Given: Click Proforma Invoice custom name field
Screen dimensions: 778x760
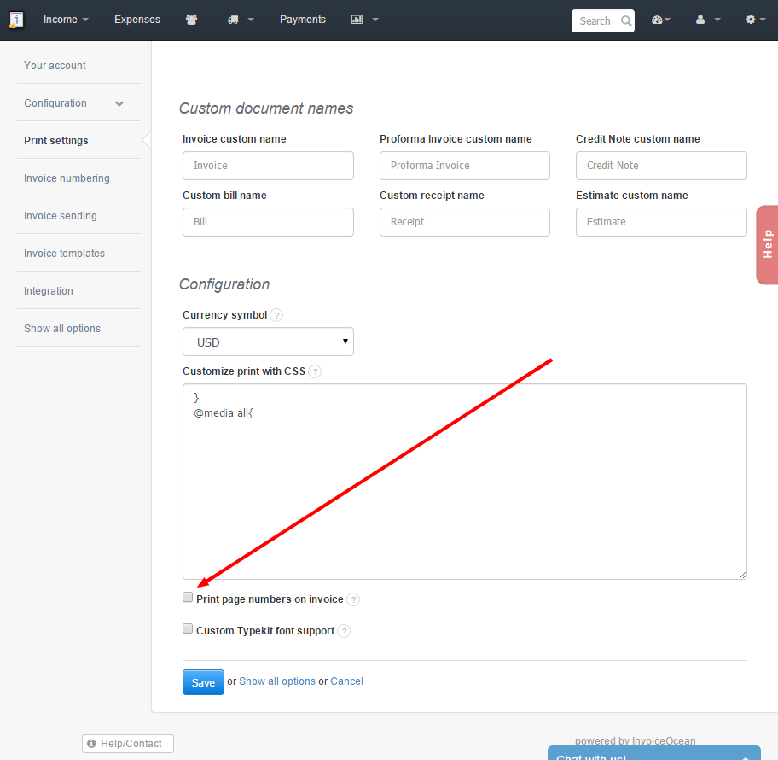Looking at the screenshot, I should pos(464,166).
